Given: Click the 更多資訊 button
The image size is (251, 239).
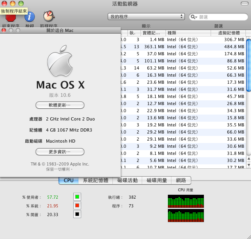Looking at the screenshot, I should coord(60,152).
